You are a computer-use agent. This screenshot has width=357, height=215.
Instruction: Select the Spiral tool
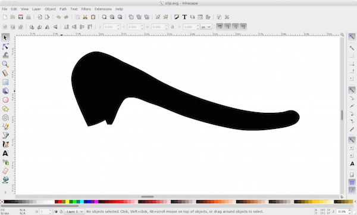click(5, 118)
